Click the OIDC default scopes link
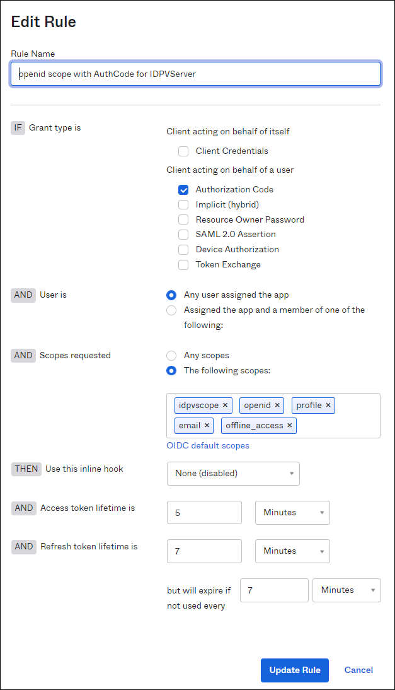Image resolution: width=395 pixels, height=690 pixels. [208, 445]
